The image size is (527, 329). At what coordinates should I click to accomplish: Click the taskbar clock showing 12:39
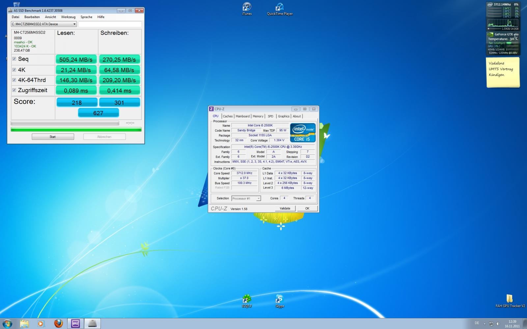click(512, 324)
